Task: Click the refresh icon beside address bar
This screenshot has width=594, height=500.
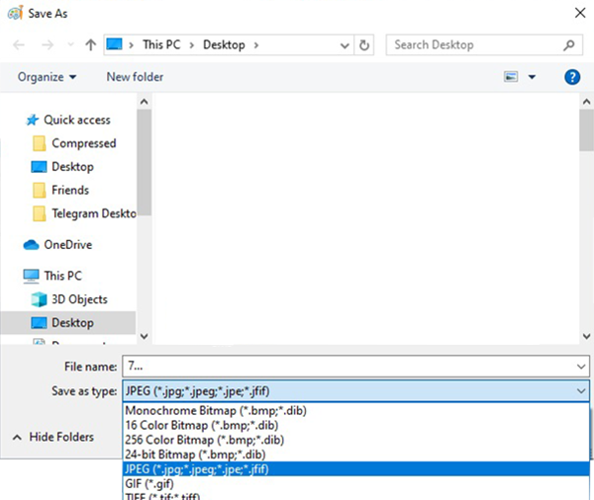Action: coord(364,45)
